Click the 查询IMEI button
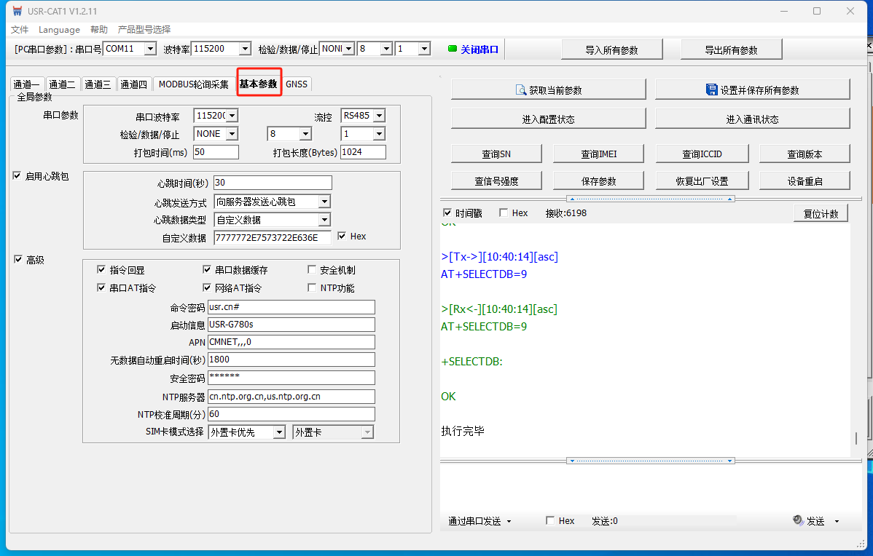This screenshot has height=556, width=873. [599, 154]
